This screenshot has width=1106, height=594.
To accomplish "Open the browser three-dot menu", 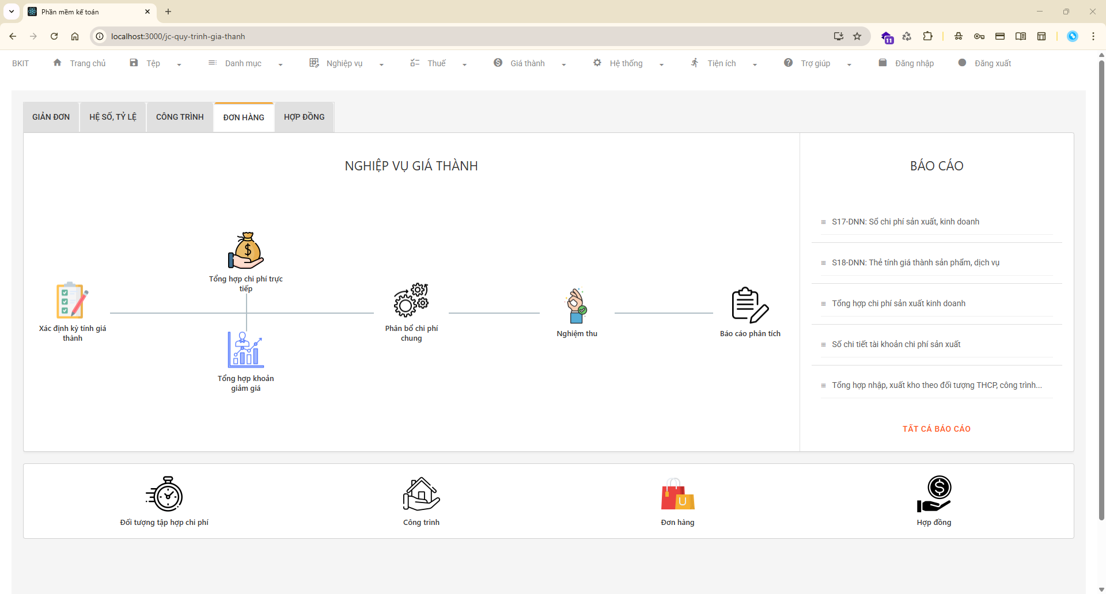I will click(x=1093, y=36).
